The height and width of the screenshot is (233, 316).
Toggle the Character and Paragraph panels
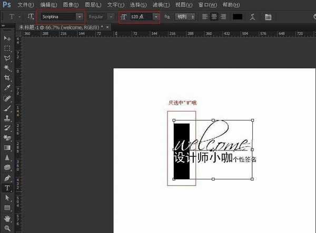coord(268,17)
